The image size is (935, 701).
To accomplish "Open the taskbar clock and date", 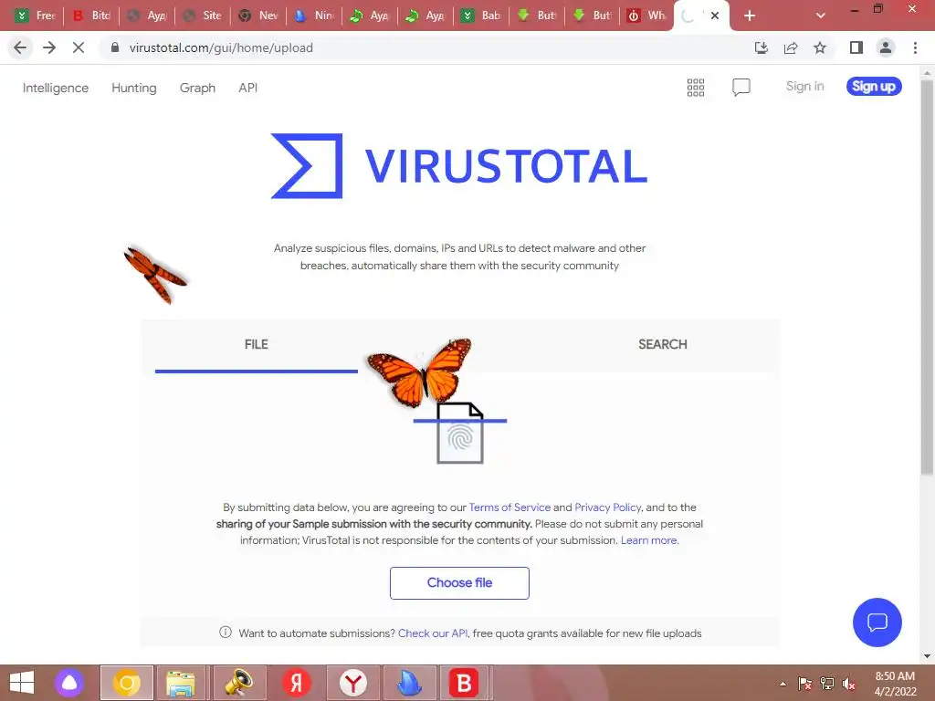I will [895, 684].
